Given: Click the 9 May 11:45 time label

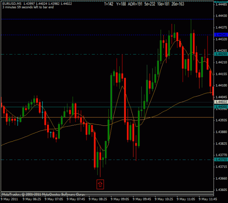Looking at the screenshot, I should click(x=208, y=199).
